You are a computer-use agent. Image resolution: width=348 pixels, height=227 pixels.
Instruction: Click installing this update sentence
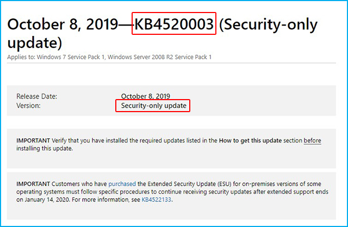pos(45,149)
